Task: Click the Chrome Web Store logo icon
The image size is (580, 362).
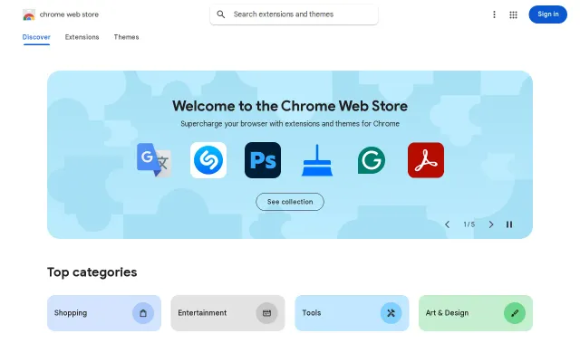Action: (x=29, y=14)
